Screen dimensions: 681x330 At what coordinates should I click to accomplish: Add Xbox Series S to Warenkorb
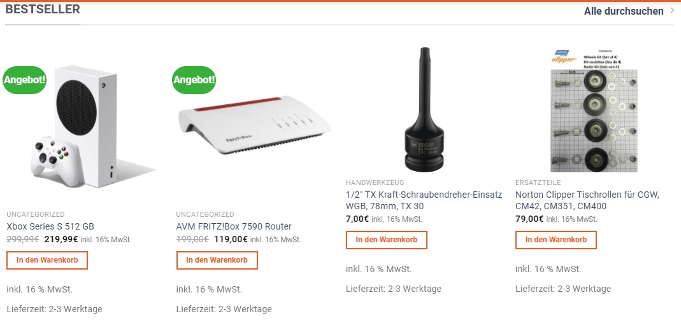click(x=47, y=260)
